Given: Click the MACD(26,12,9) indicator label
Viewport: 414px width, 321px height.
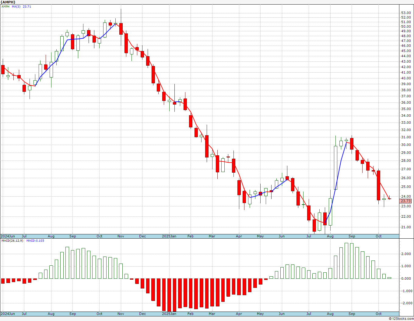Looking at the screenshot, I should 12,241.
